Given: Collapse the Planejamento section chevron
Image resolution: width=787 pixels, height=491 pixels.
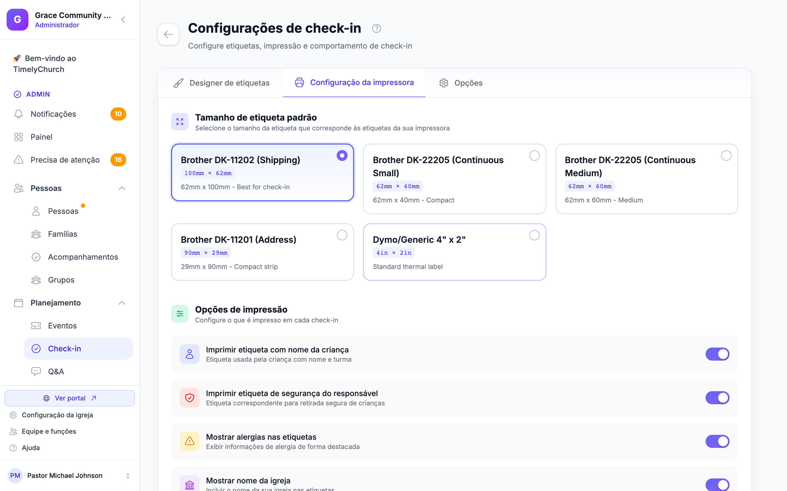Looking at the screenshot, I should click(122, 303).
